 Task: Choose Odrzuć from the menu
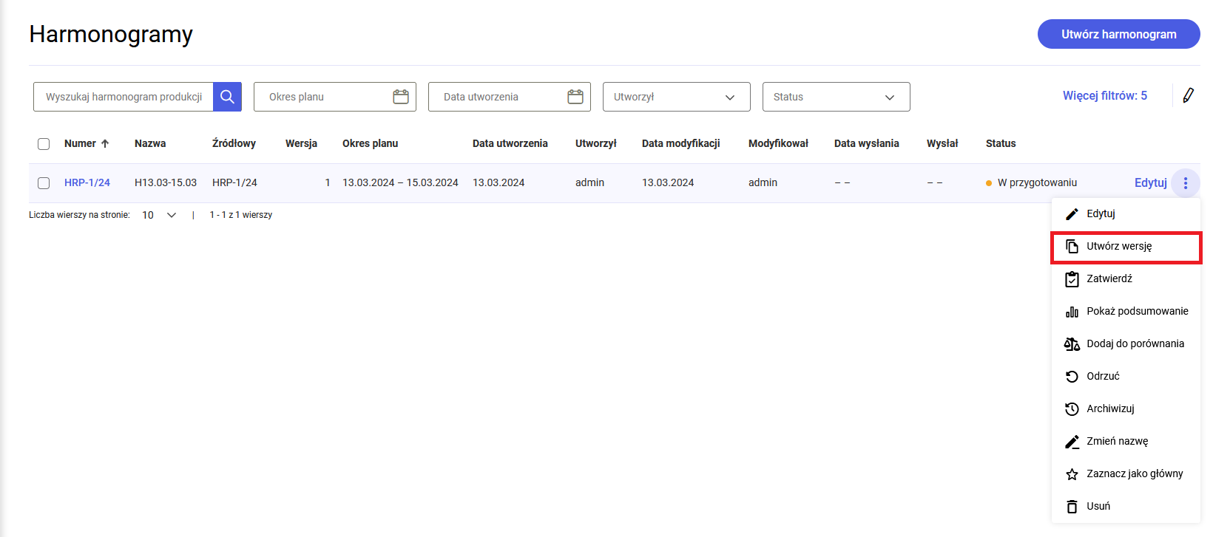[1126, 377]
